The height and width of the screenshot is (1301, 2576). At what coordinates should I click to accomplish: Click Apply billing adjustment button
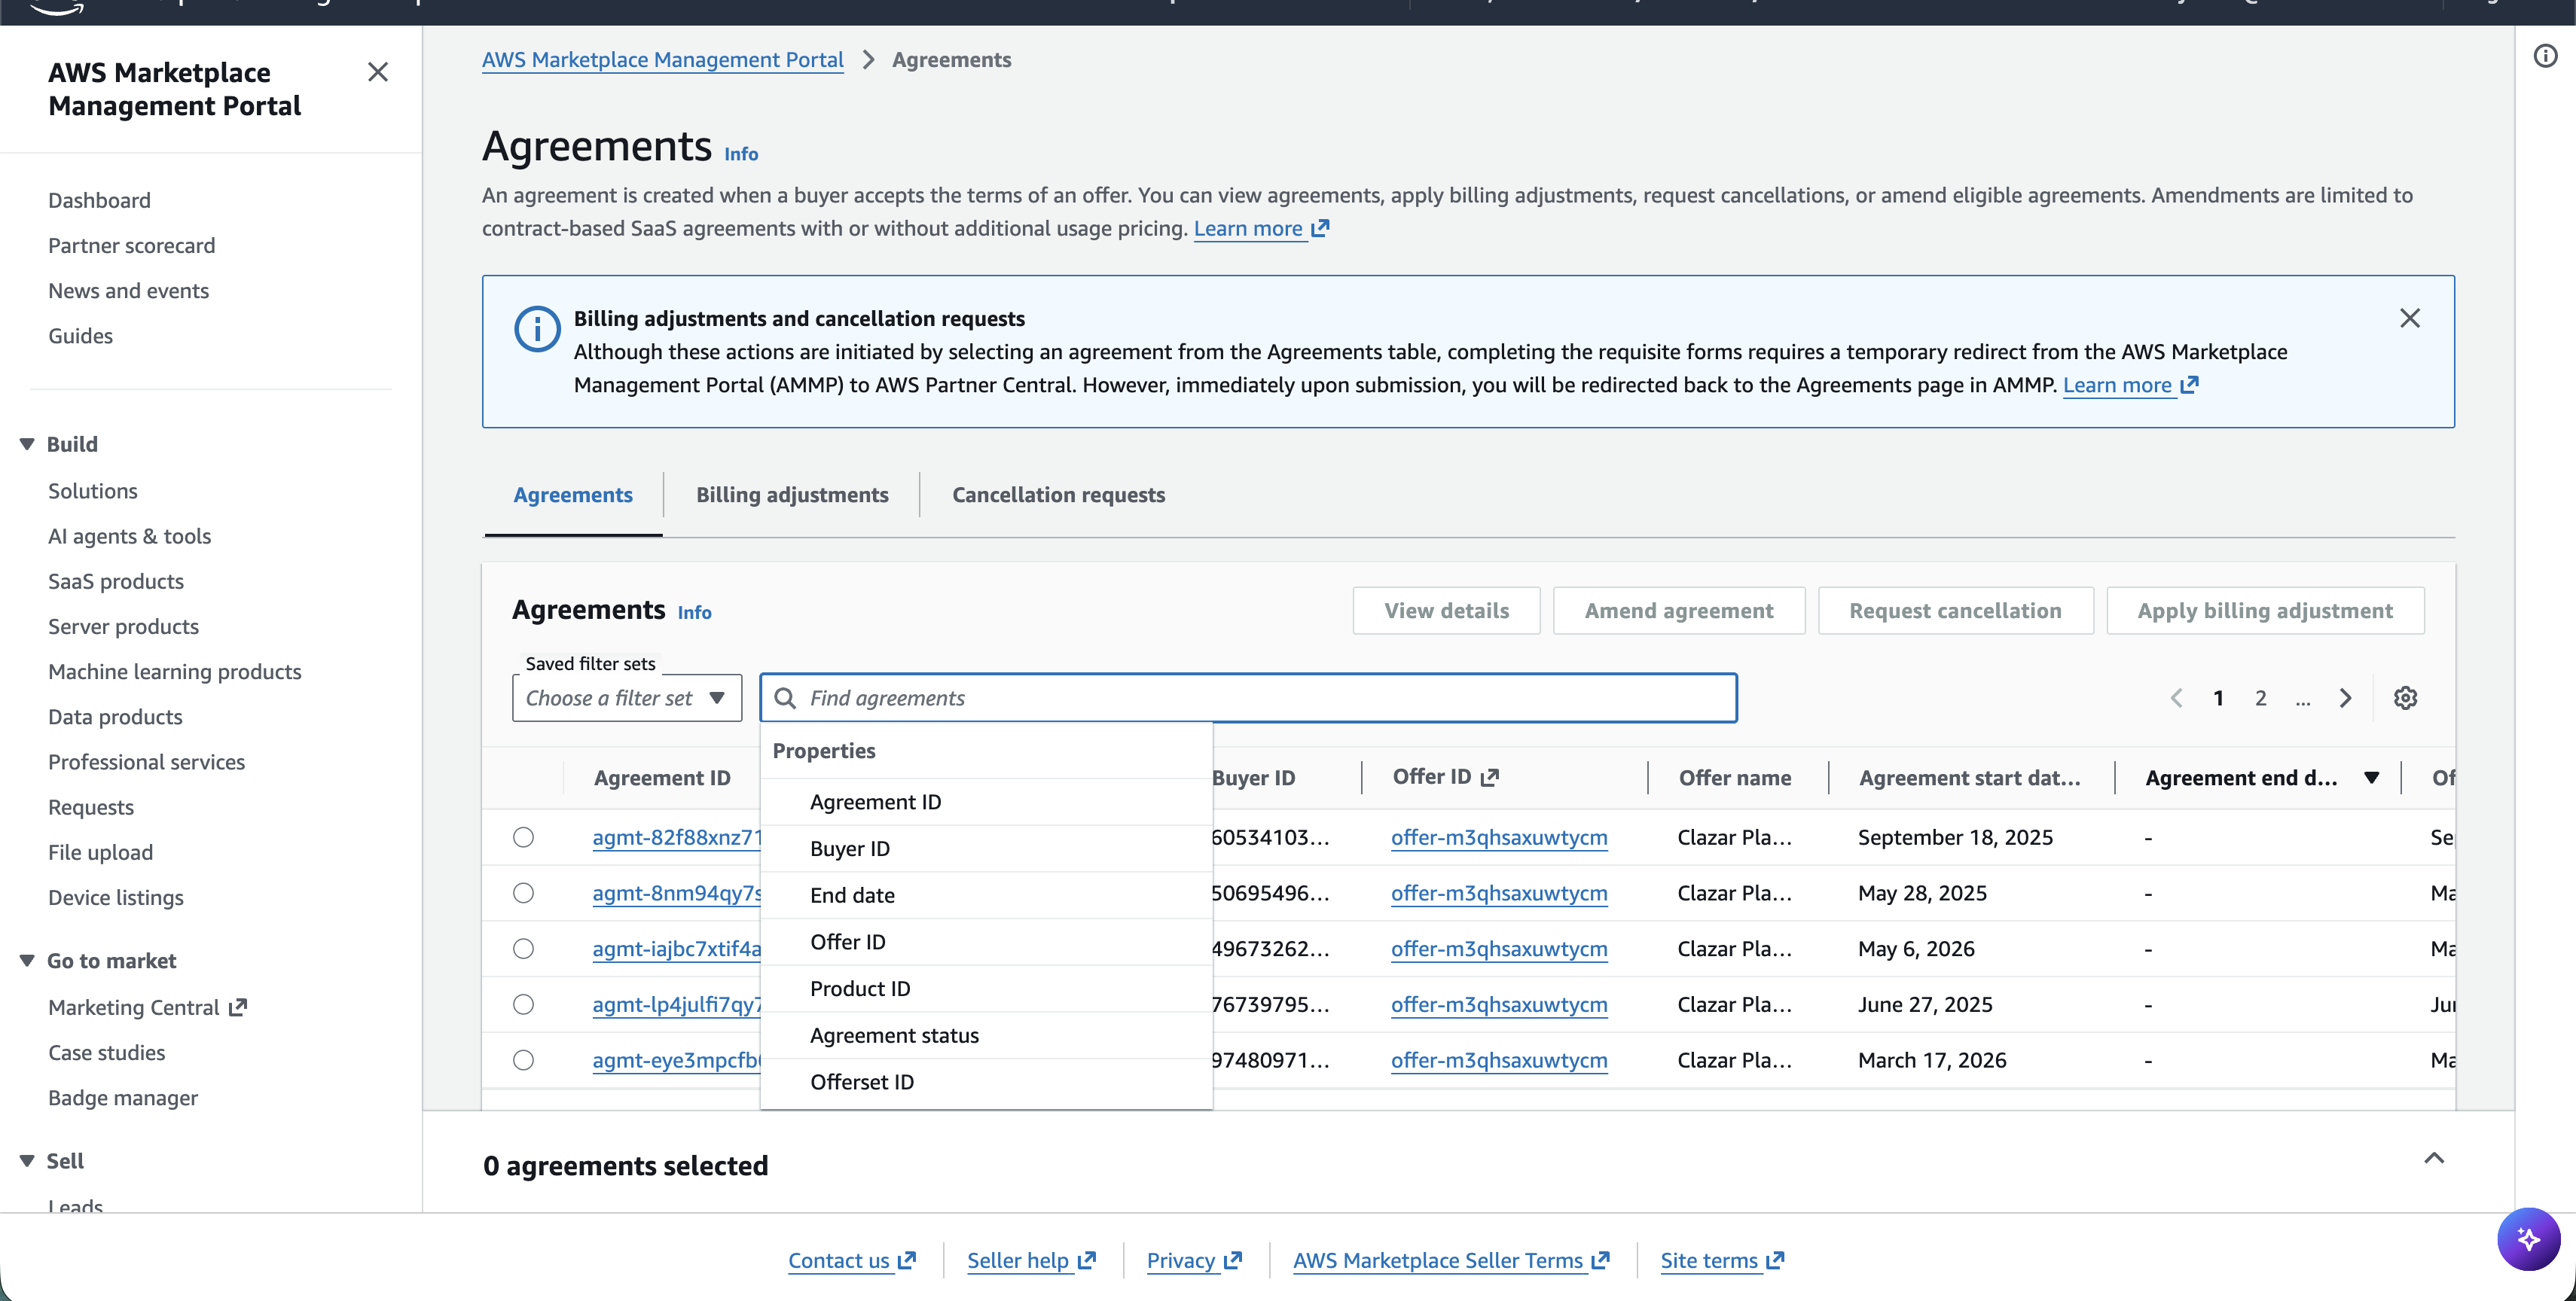[2265, 611]
